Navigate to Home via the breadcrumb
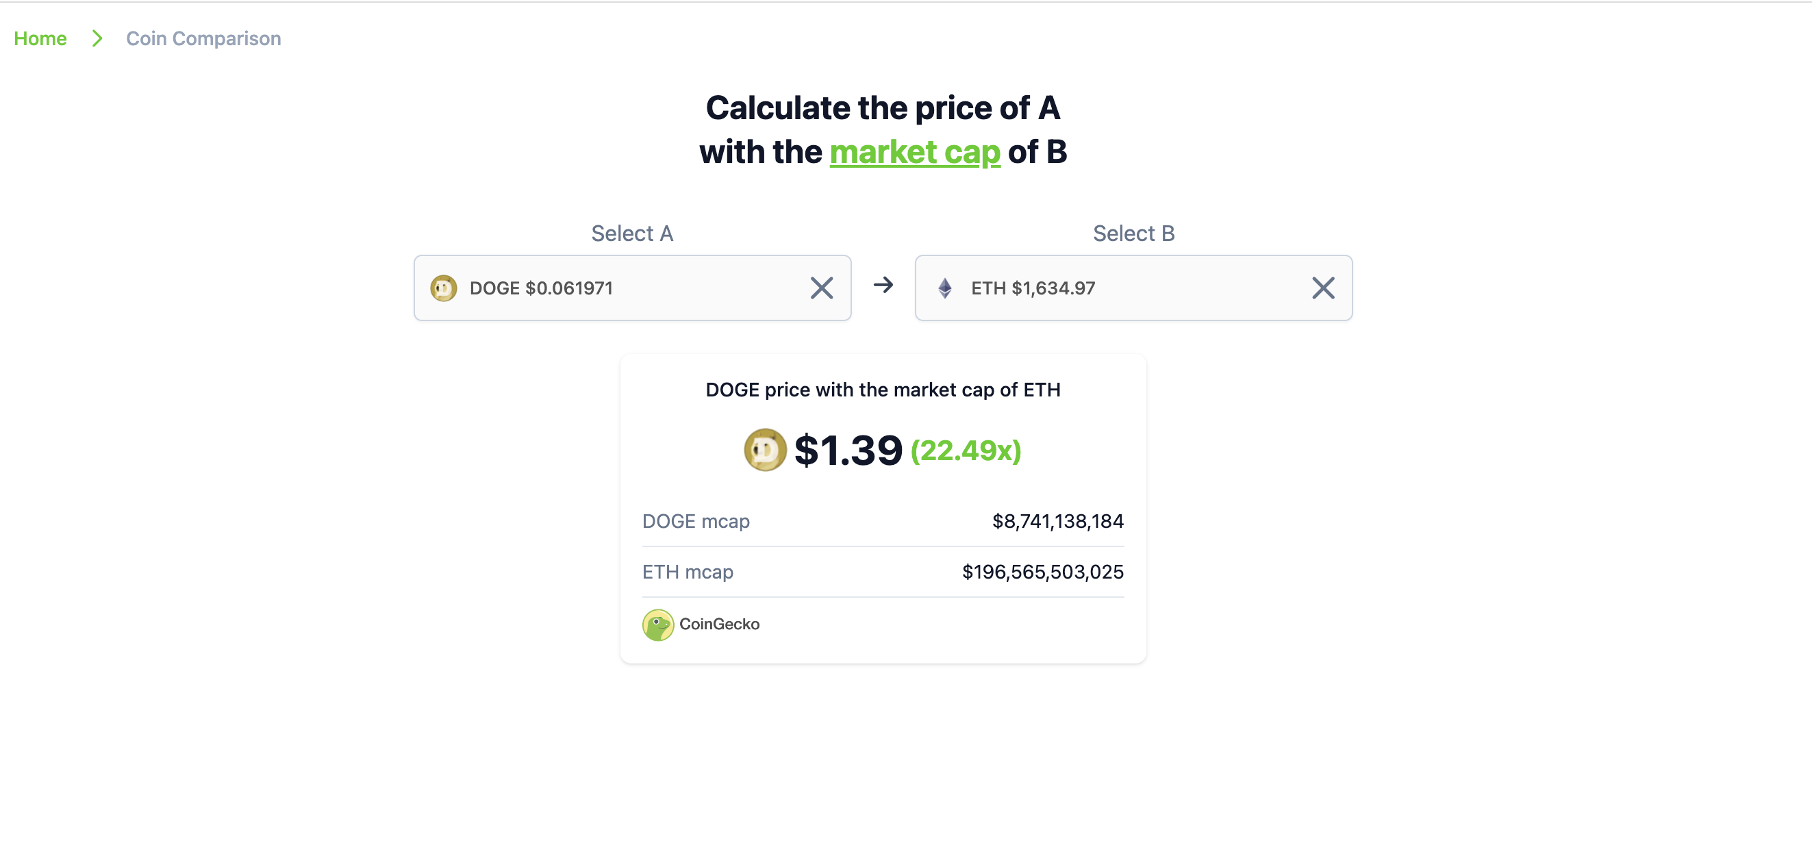 click(40, 38)
